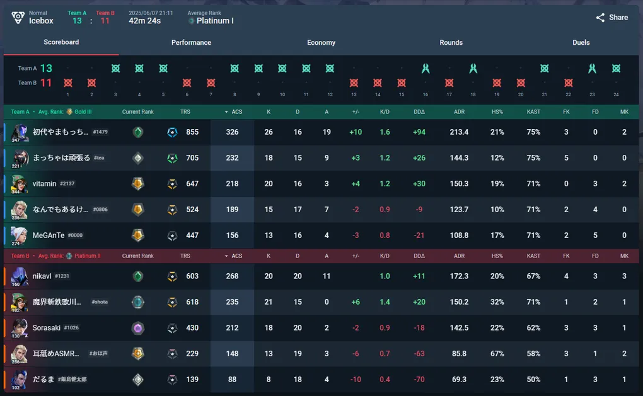Click nikavl's agent avatar thumbnail
Viewport: 643px width, 396px height.
click(x=19, y=276)
